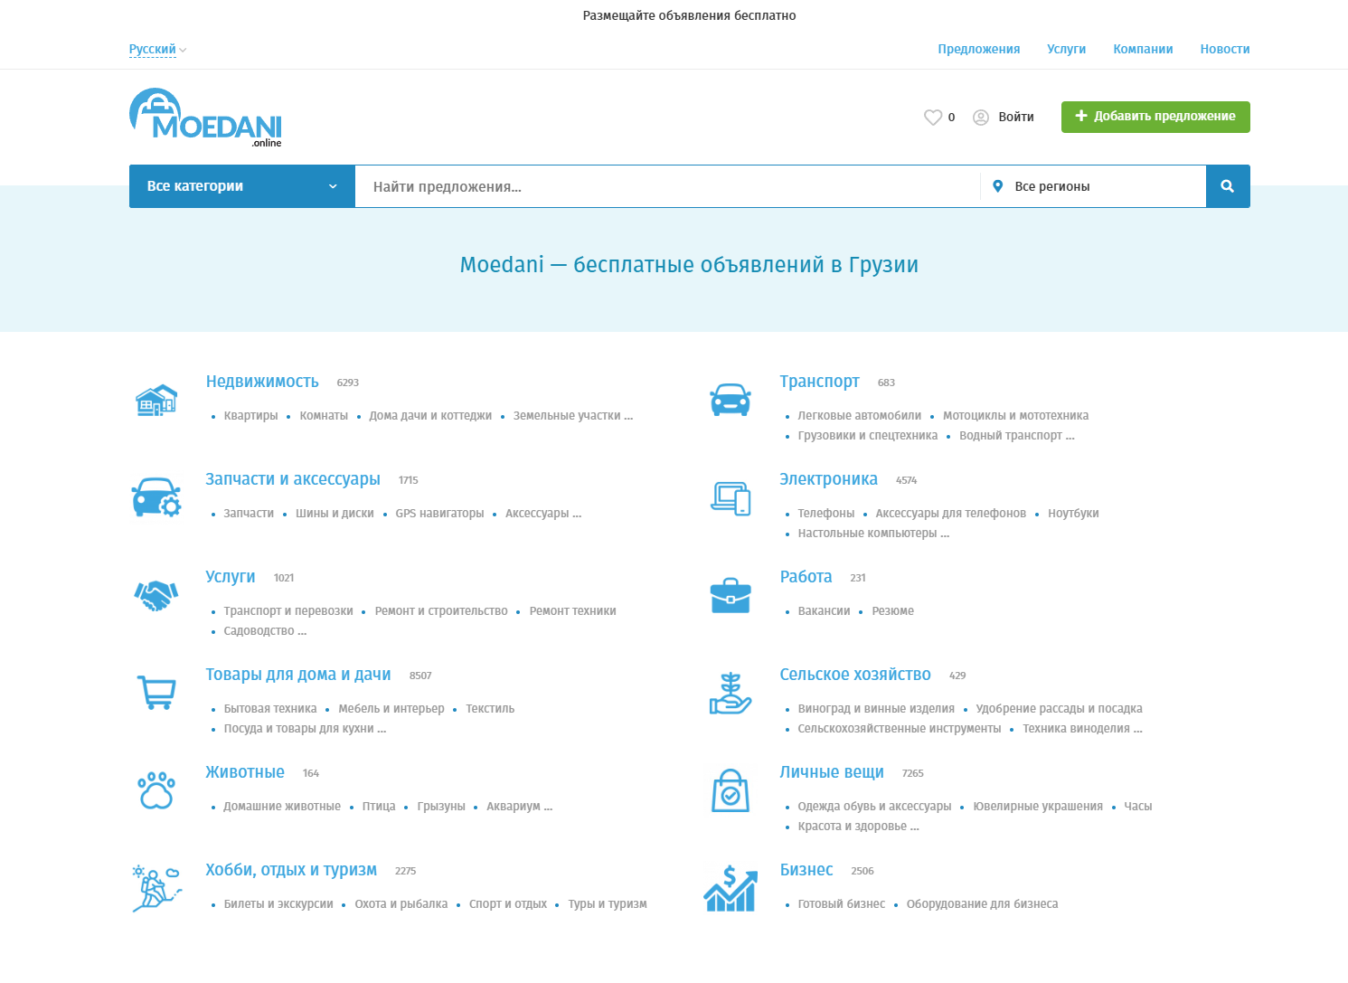
Task: Click the Сельское хозяйство plant icon
Action: point(731,693)
